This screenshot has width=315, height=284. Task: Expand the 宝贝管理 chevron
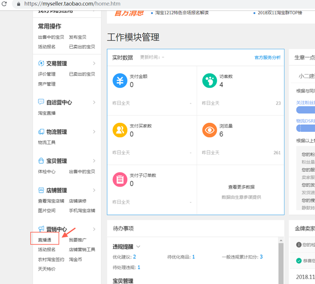[x=94, y=161]
